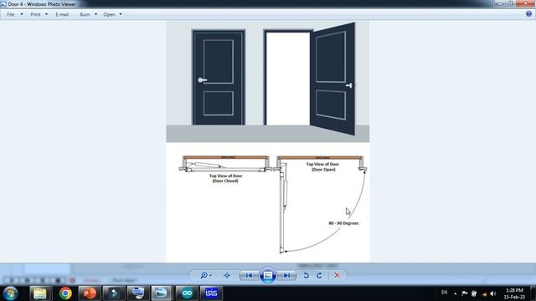Open the Proteus ISIS taskbar icon
Viewport: 536px width, 301px height.
[211, 293]
